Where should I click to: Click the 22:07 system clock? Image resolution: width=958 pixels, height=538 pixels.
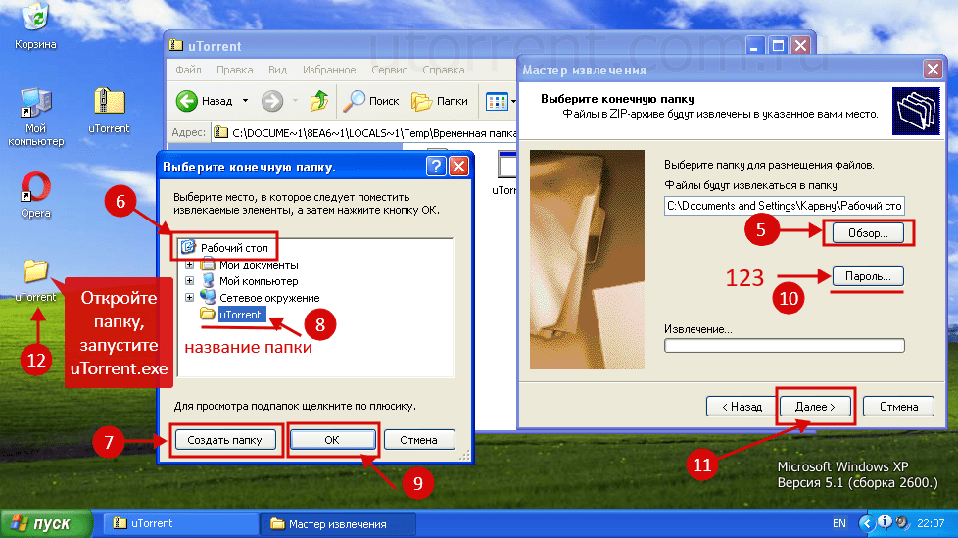pyautogui.click(x=931, y=523)
